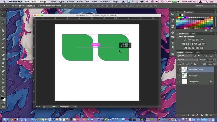Image resolution: width=217 pixels, height=122 pixels.
Task: Open the layer Kind filter dropdown
Action: coord(184,56)
